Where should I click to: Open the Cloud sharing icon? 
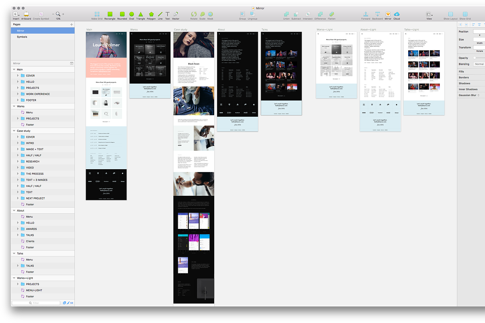click(396, 14)
